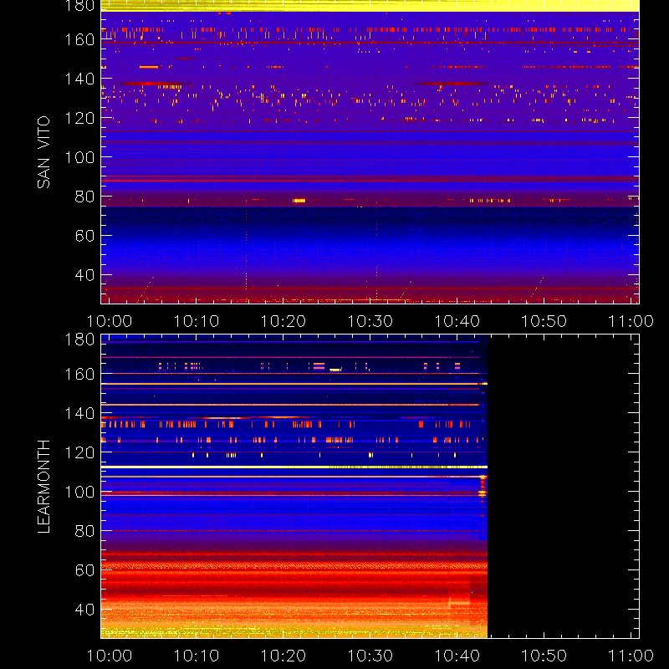Pick the 10:00 time label under Learmonth plot

tap(110, 656)
